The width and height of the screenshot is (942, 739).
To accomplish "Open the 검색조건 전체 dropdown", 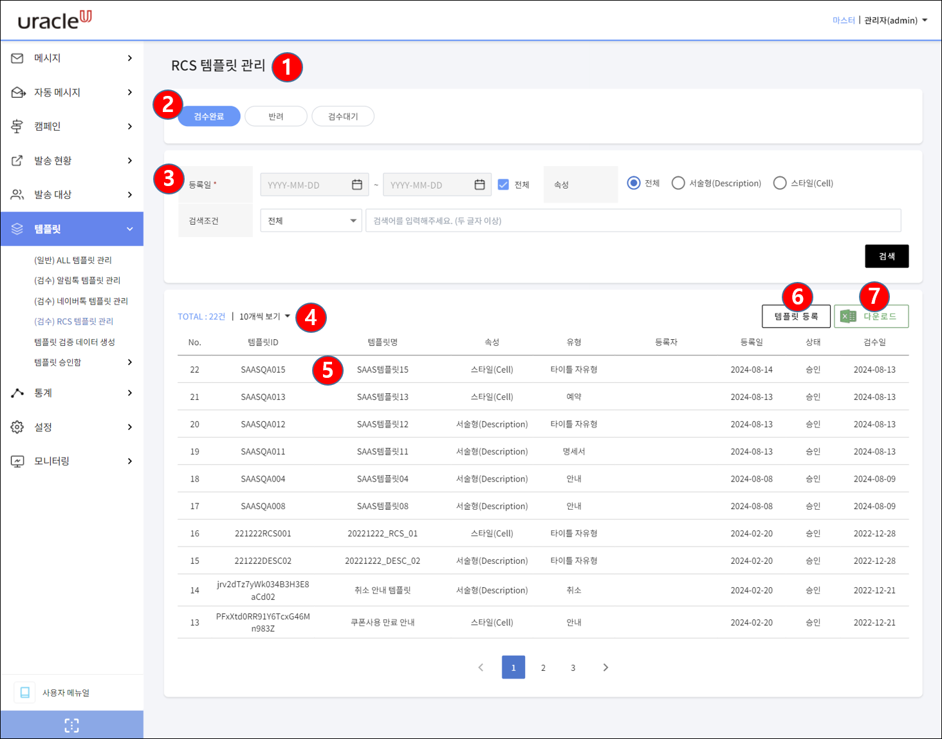I will click(311, 221).
